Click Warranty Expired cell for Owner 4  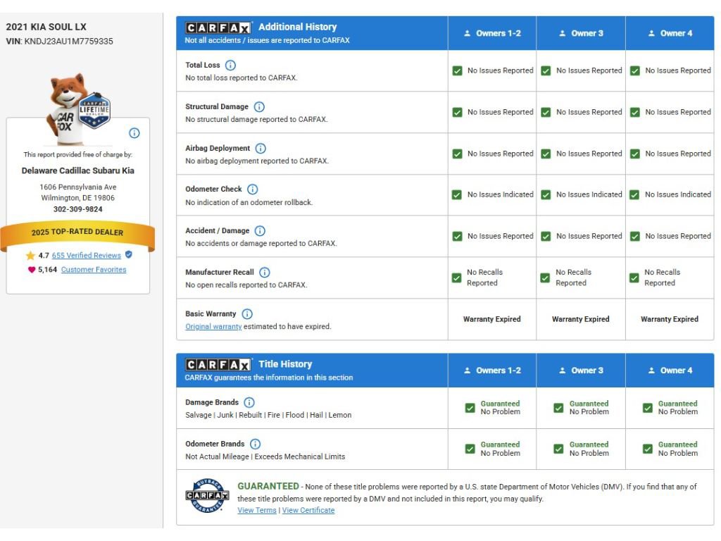coord(670,319)
